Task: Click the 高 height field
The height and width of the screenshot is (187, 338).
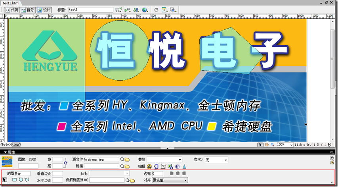Action: click(57, 166)
